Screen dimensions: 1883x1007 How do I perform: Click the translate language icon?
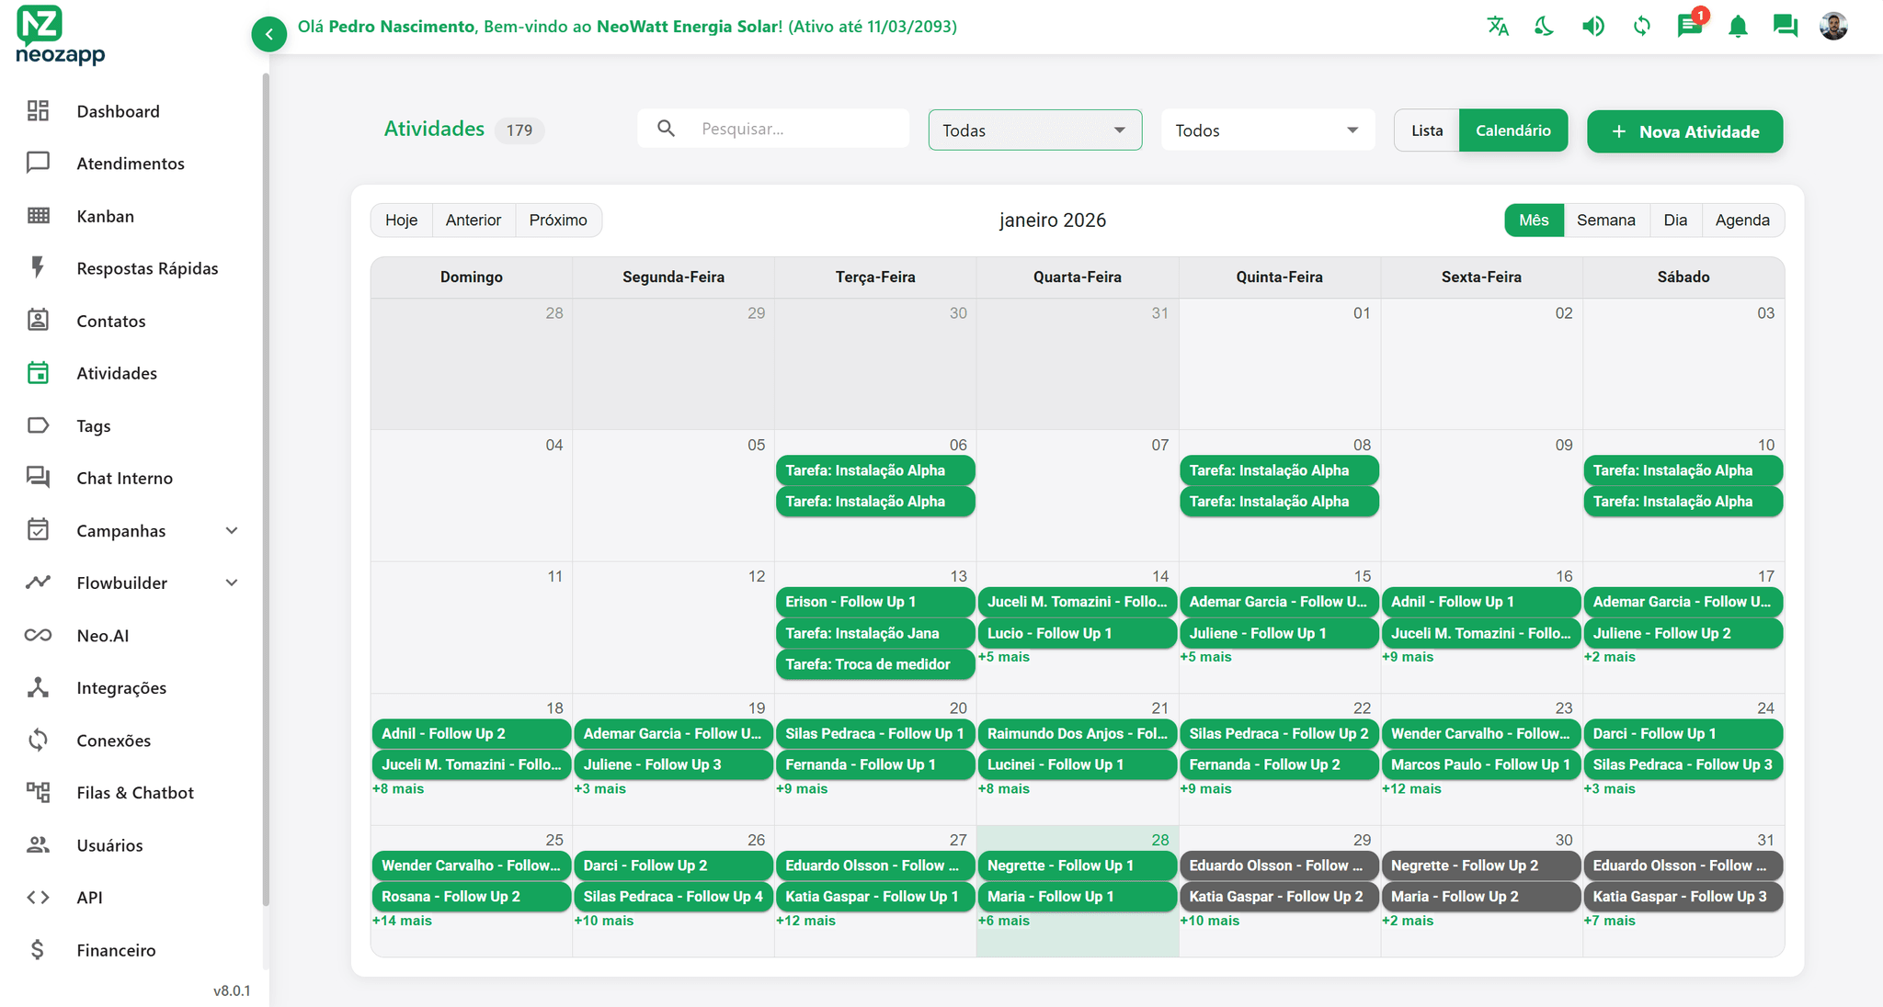tap(1498, 27)
